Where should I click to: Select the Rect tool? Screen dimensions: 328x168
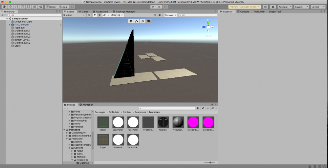[x=29, y=7]
